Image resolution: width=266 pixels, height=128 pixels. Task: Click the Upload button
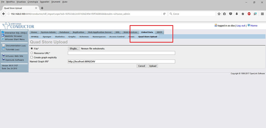click(153, 66)
